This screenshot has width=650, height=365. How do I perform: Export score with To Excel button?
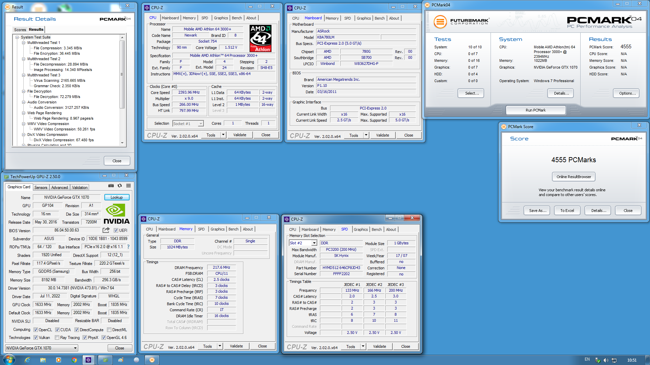[x=567, y=211]
